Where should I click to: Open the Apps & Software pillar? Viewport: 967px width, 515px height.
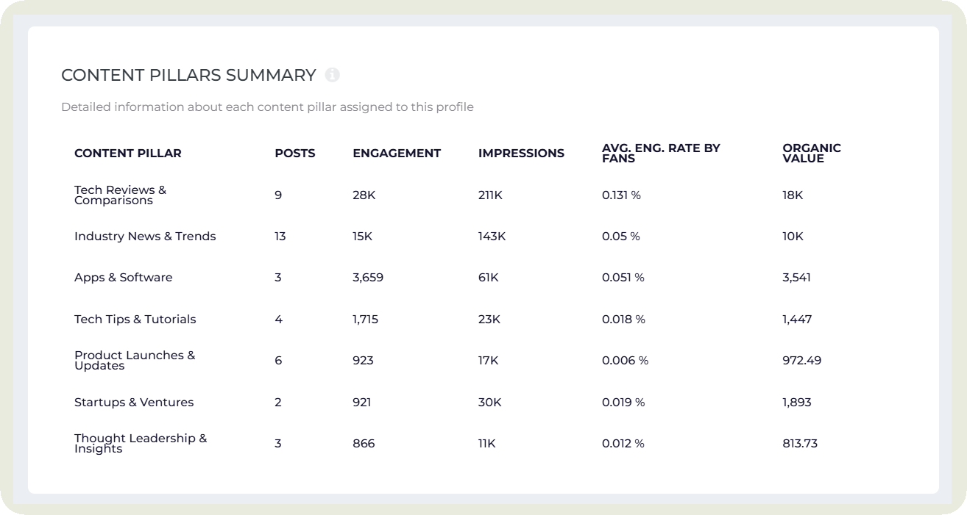pyautogui.click(x=123, y=278)
